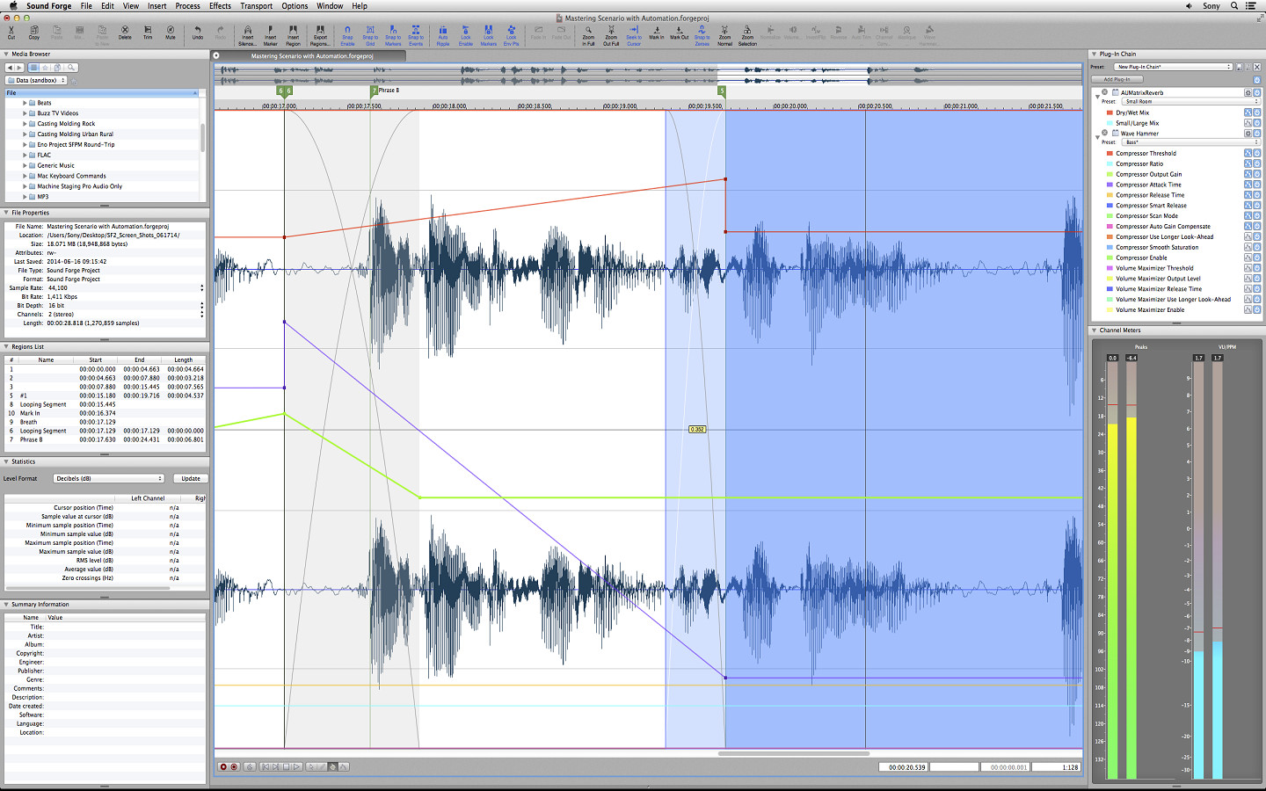This screenshot has width=1266, height=791.
Task: Open the Effects menu
Action: 220,6
